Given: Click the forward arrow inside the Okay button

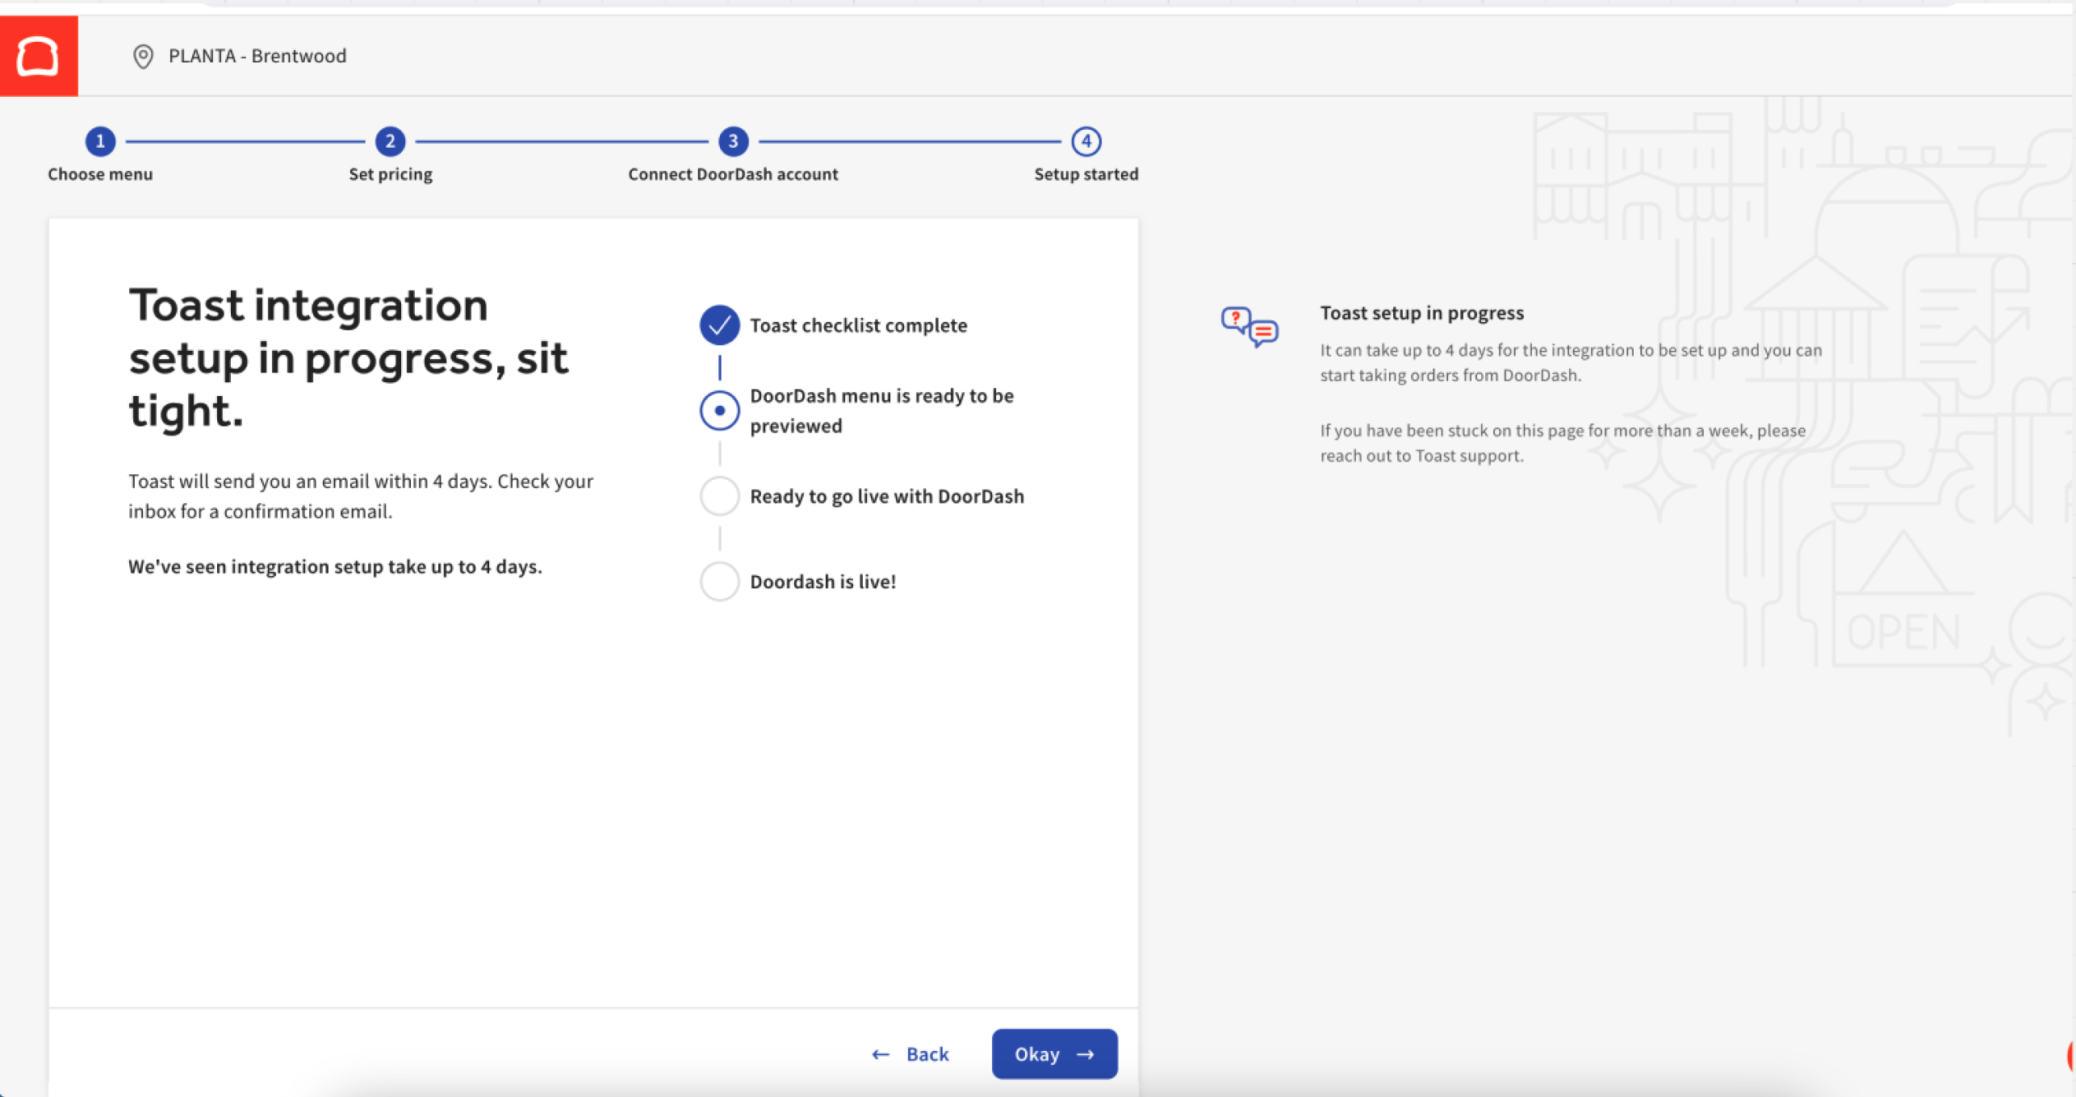Looking at the screenshot, I should click(1086, 1053).
